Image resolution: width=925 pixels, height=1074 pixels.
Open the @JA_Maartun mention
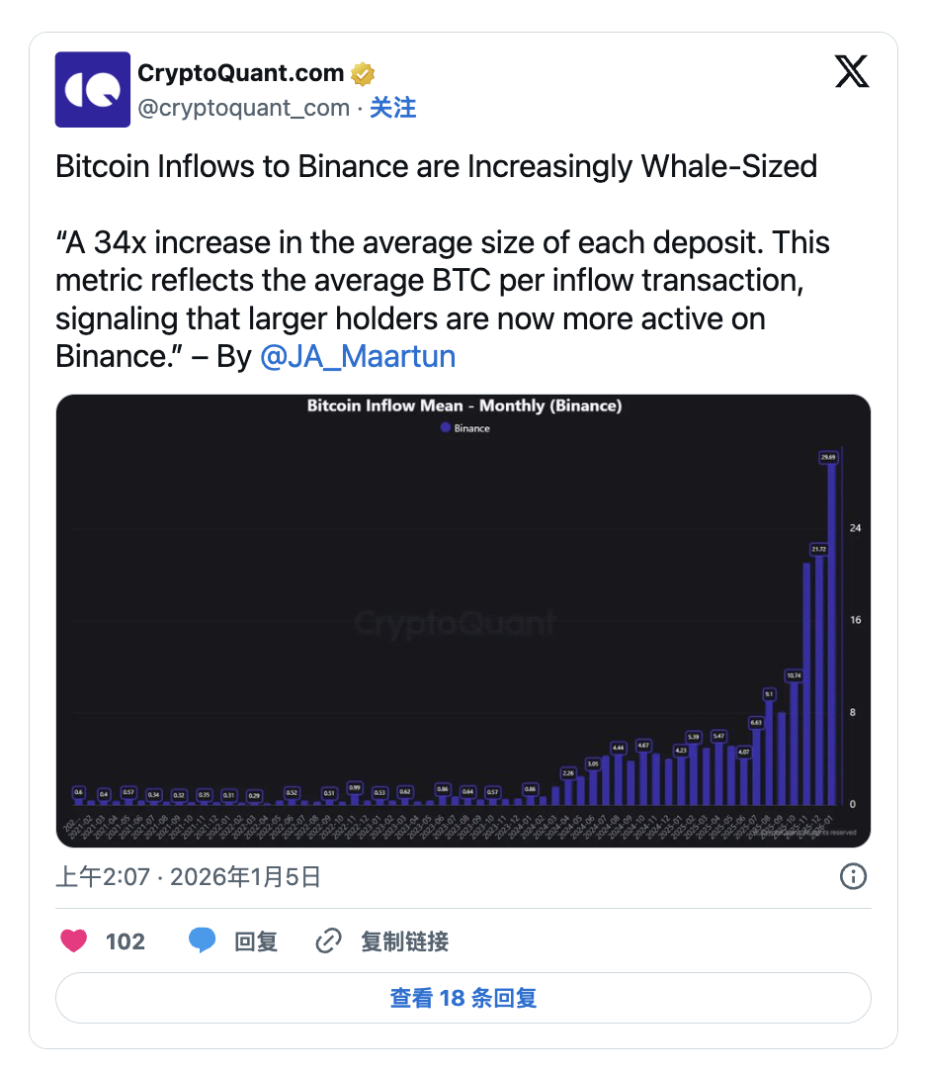coord(357,356)
